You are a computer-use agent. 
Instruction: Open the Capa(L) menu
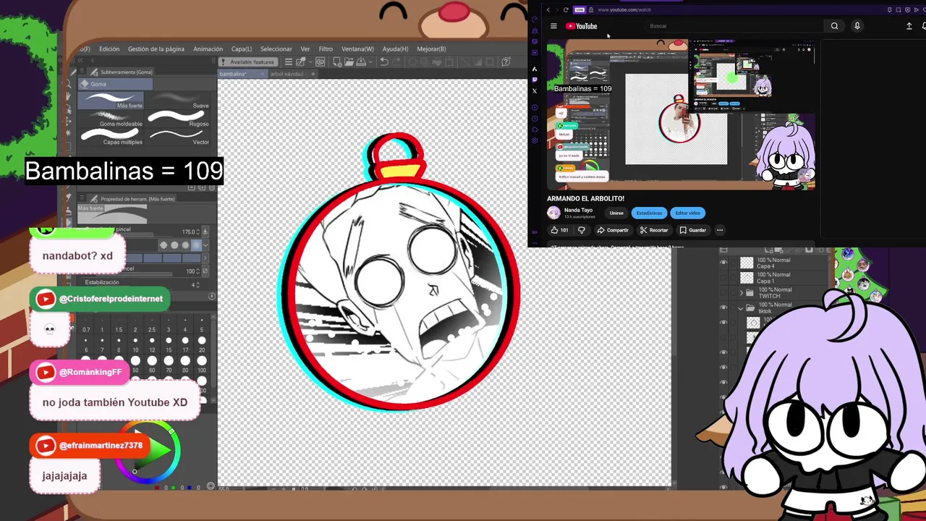tap(242, 49)
